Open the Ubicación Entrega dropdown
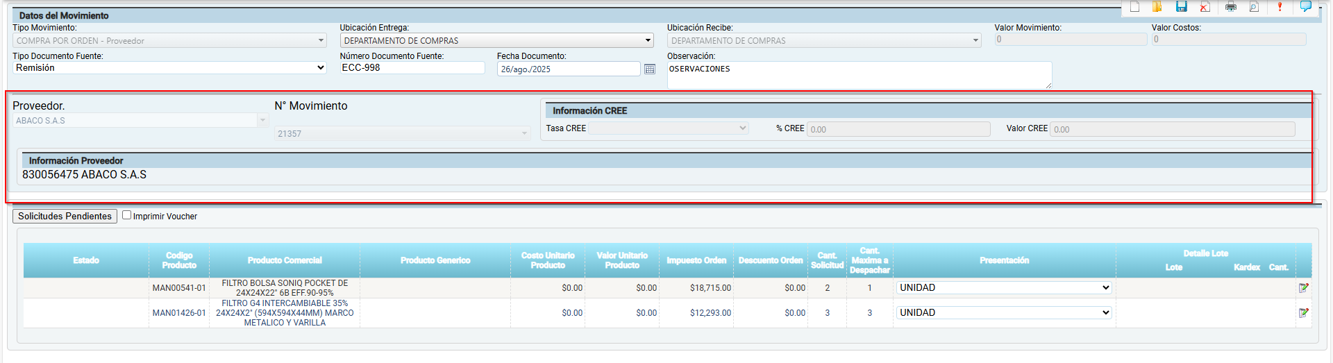Viewport: 1333px width, 363px height. [496, 41]
